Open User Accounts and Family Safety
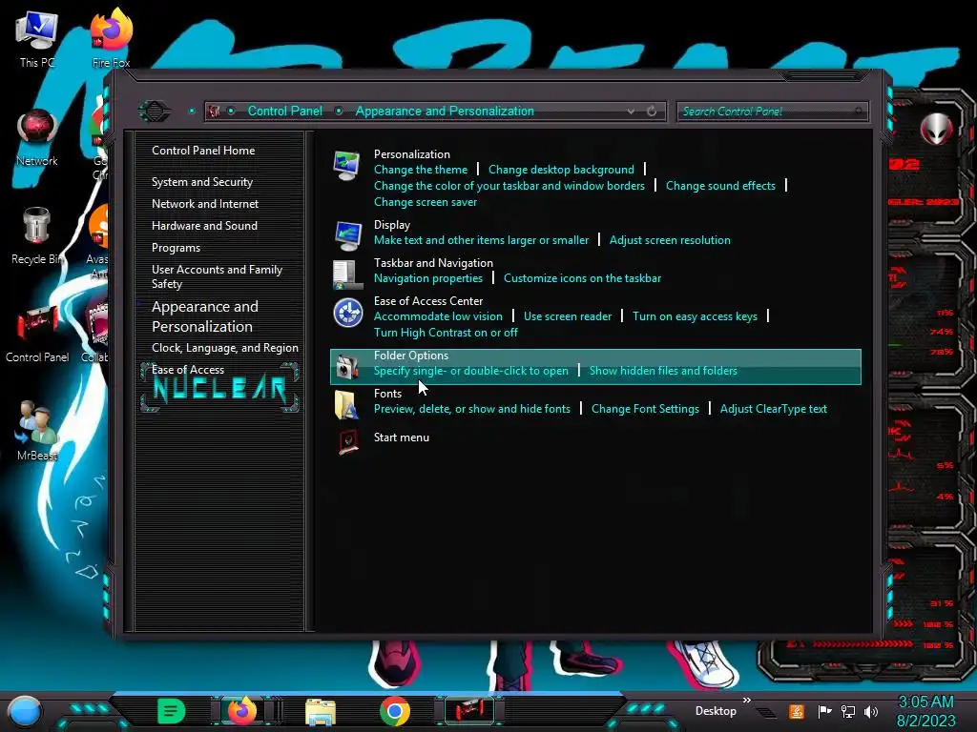This screenshot has height=732, width=977. (x=217, y=276)
